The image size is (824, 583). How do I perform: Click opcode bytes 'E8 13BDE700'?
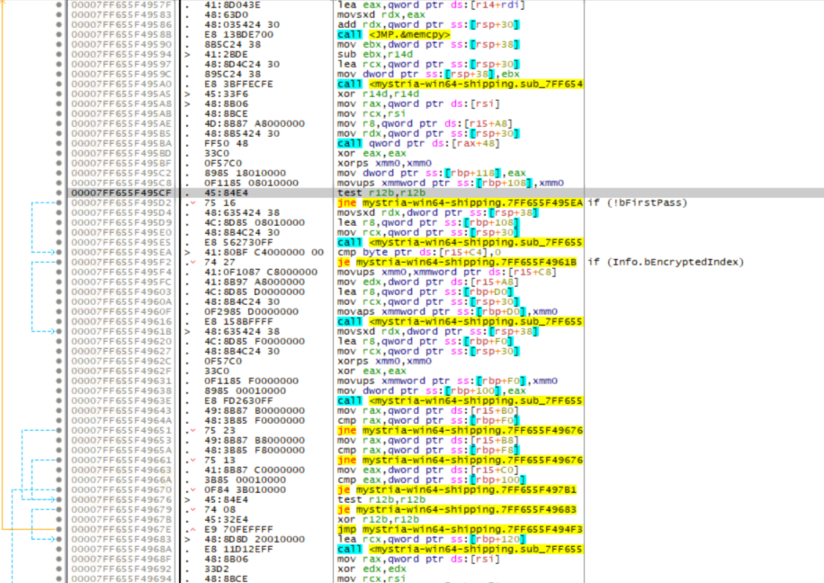click(238, 35)
